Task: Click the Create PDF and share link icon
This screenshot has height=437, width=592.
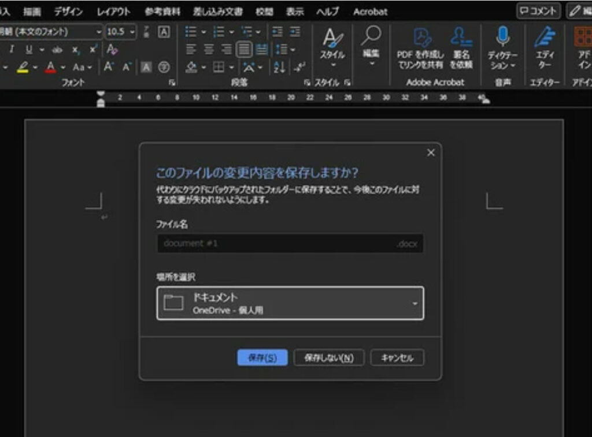Action: pyautogui.click(x=421, y=38)
